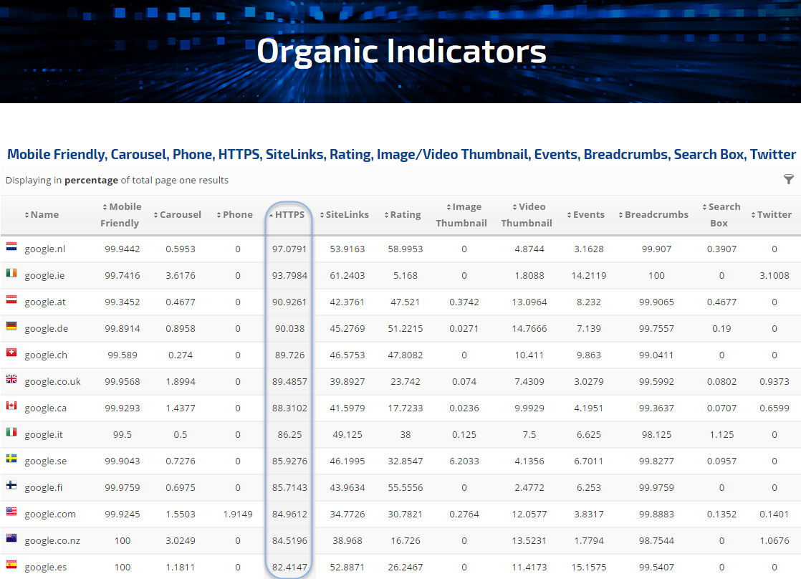Click the Spain flag beside google.es

pos(11,565)
